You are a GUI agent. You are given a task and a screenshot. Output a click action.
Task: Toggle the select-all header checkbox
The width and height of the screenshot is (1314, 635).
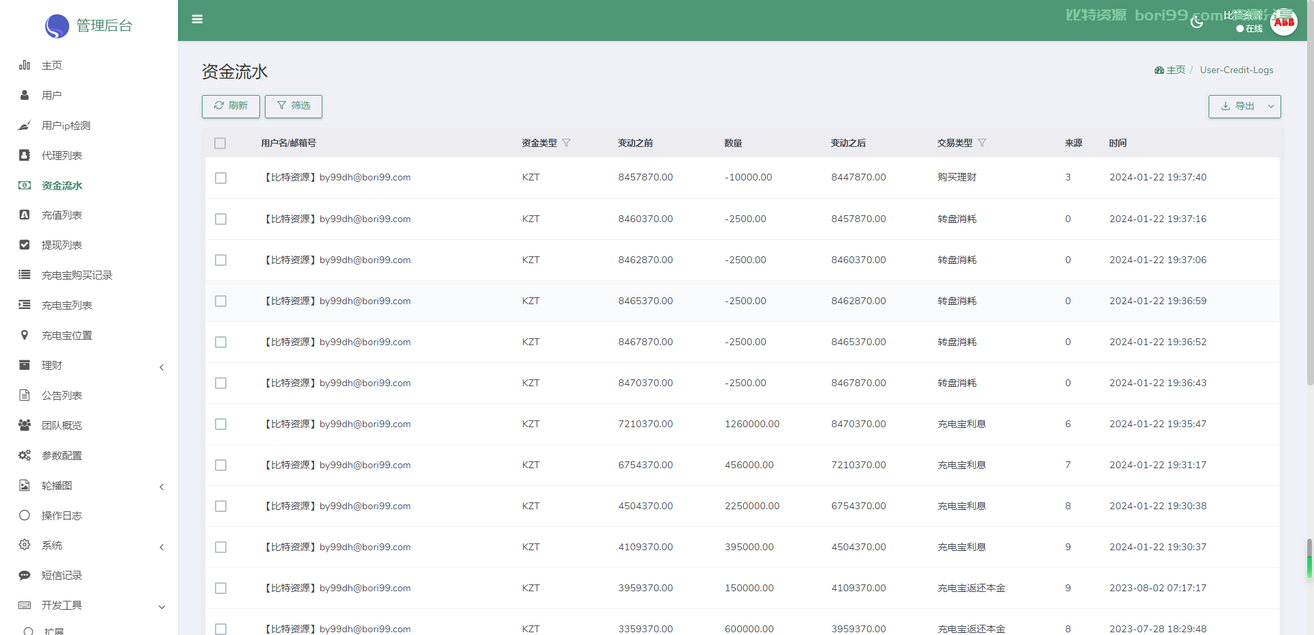pyautogui.click(x=220, y=143)
